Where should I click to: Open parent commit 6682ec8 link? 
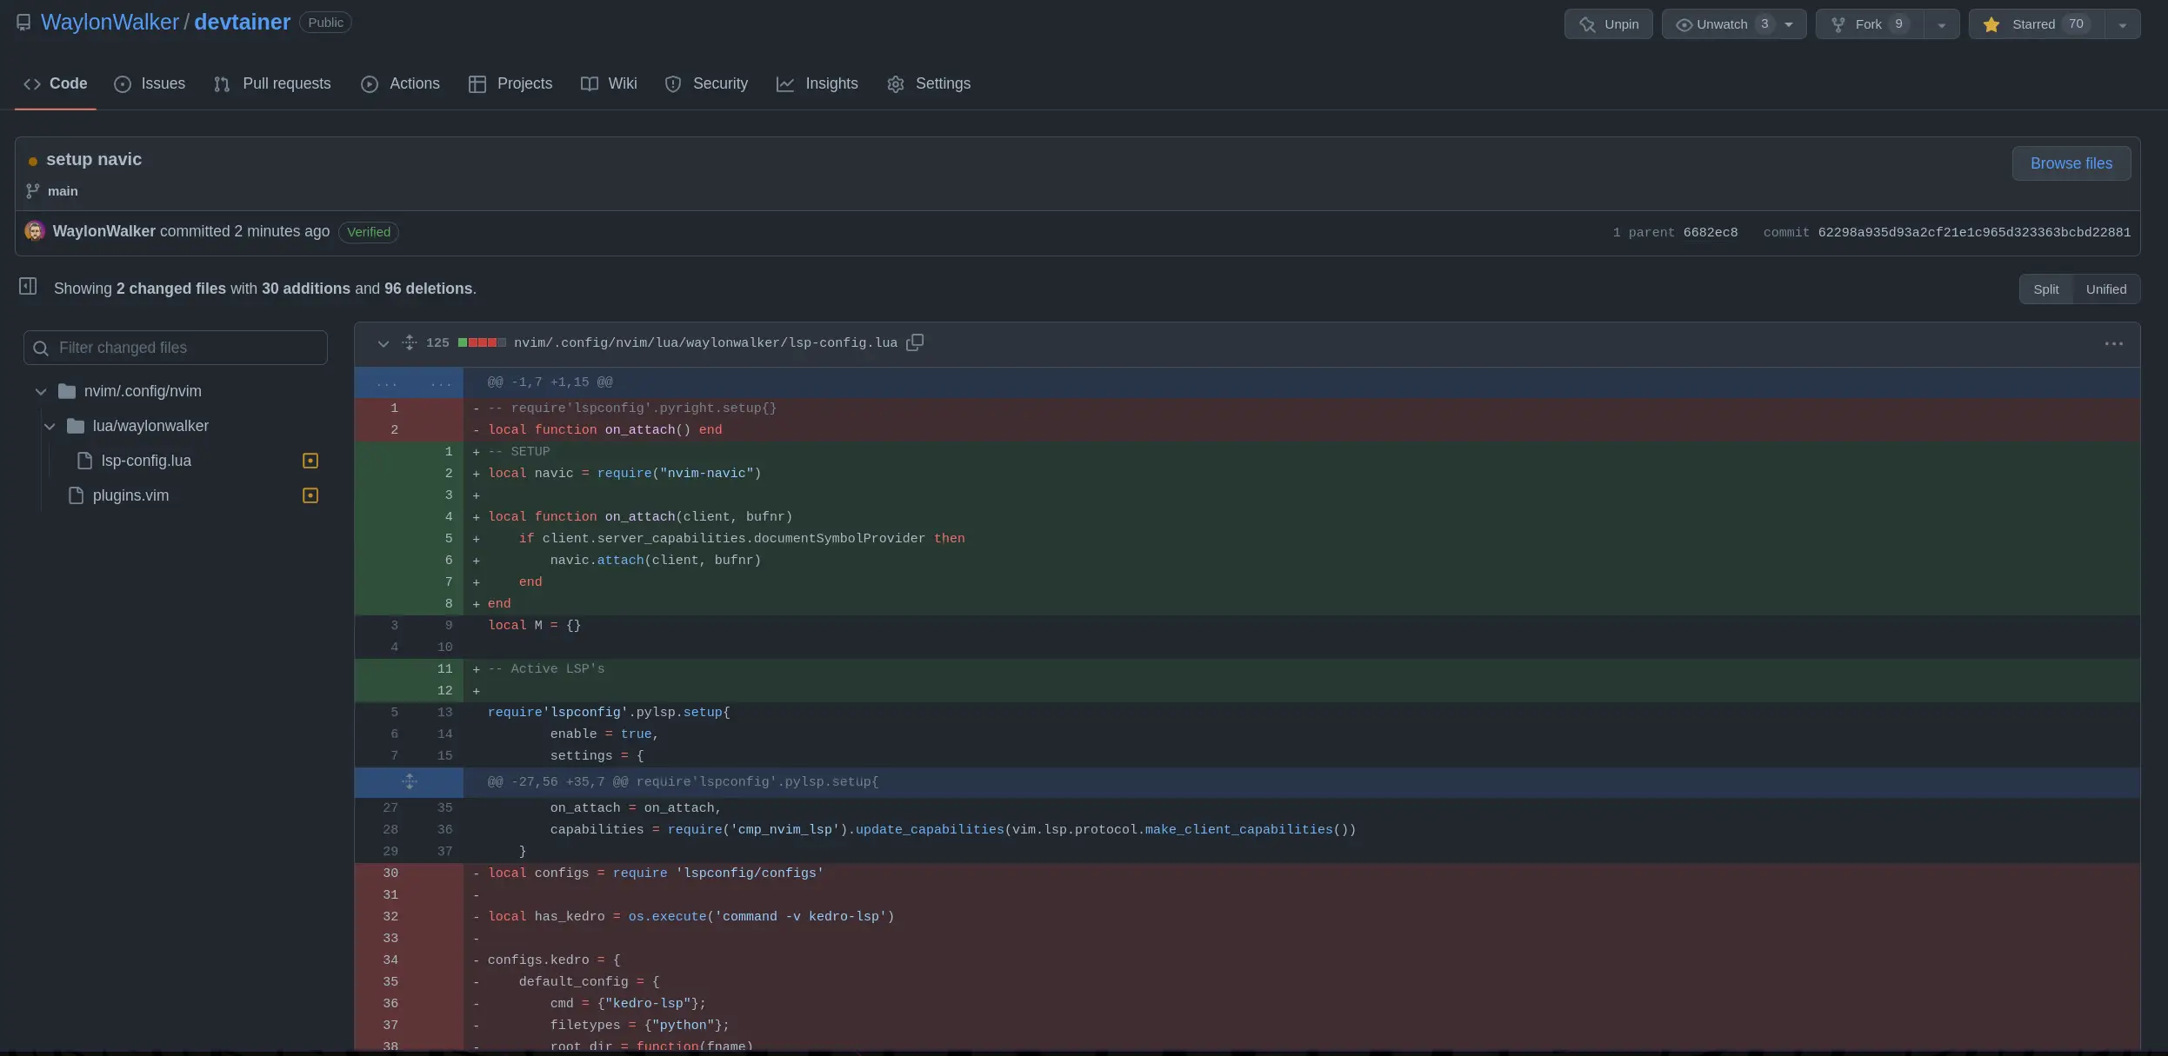pyautogui.click(x=1710, y=232)
